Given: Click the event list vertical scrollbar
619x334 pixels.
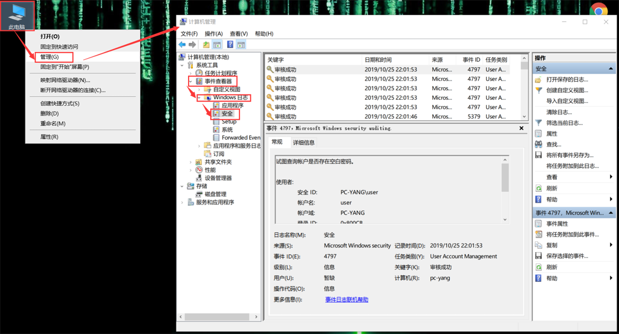Looking at the screenshot, I should (524, 88).
